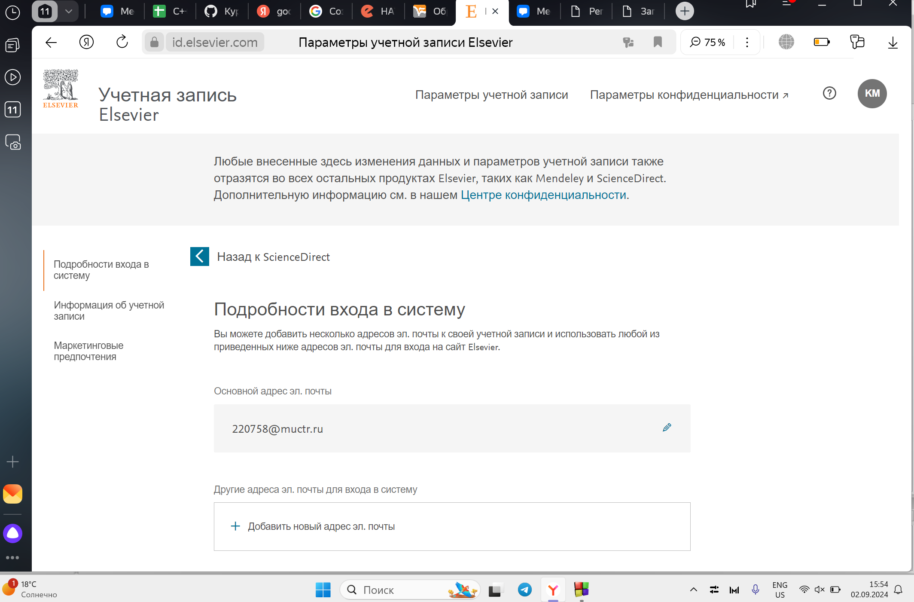Open the extensions puzzle-page icon
914x602 pixels.
pyautogui.click(x=857, y=42)
